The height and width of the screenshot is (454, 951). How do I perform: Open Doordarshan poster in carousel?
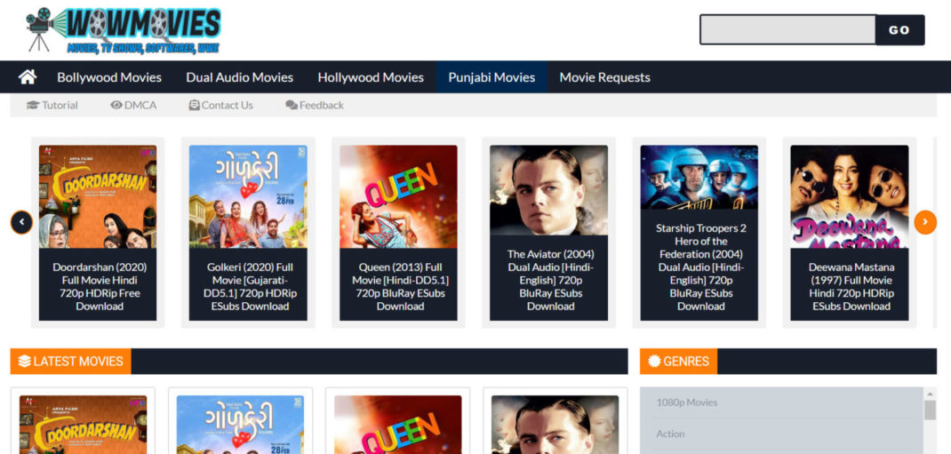(98, 196)
